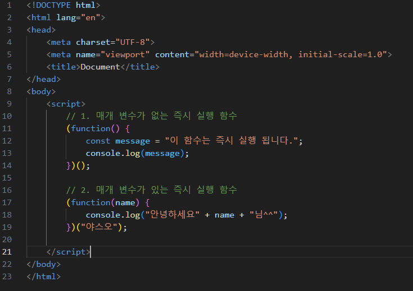Click line number 9 in the gutter

tap(9, 104)
